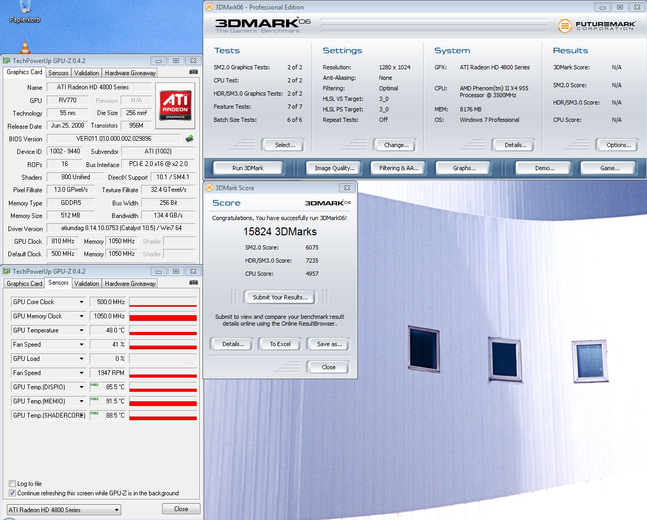Click the GPU Clock 810 MHz value

click(63, 241)
